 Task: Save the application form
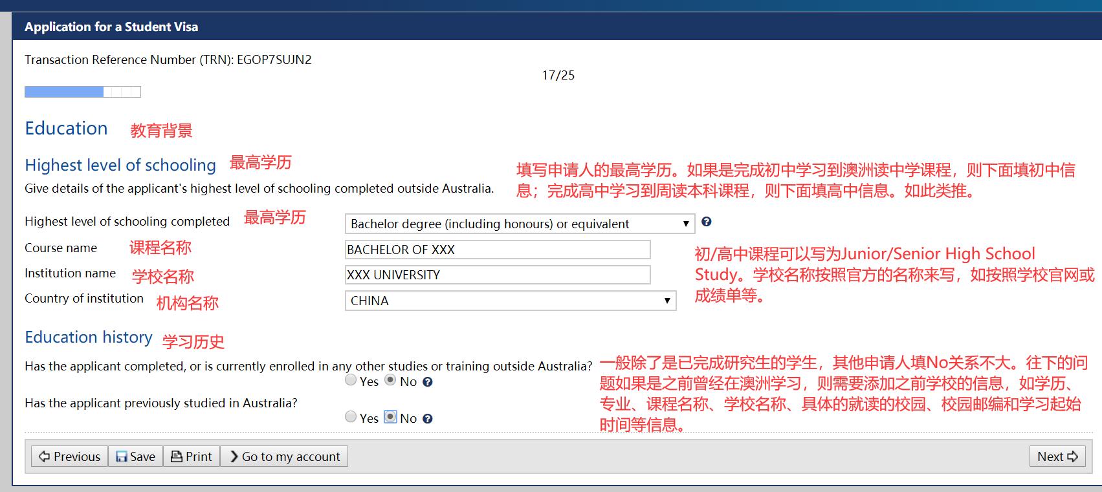click(136, 456)
